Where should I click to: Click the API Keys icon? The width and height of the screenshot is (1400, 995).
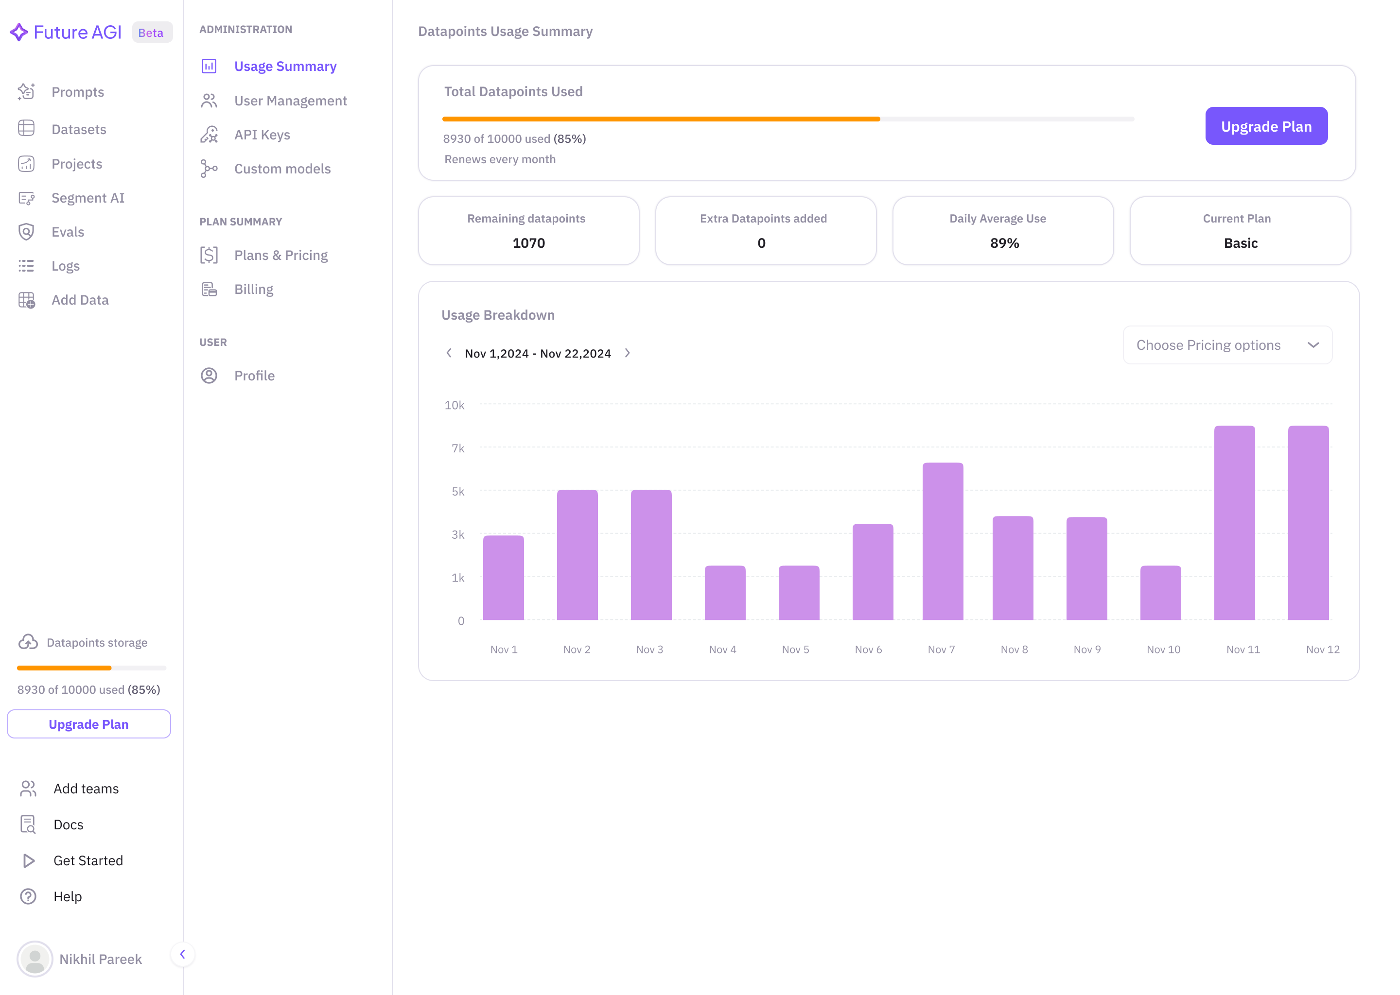(x=209, y=135)
